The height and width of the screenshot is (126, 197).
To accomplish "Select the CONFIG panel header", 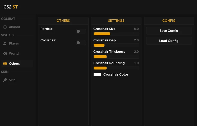I will point(169,21).
